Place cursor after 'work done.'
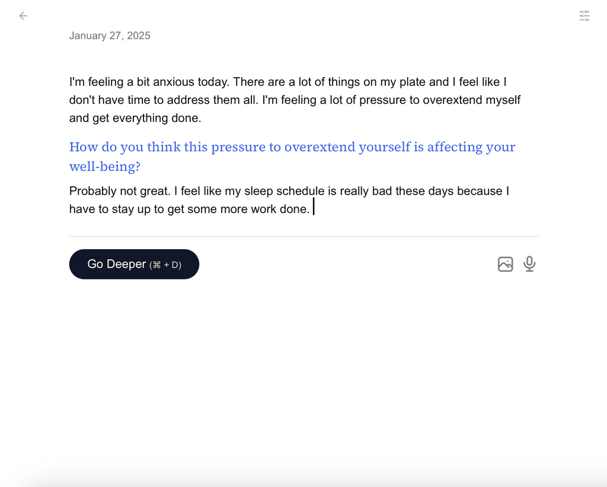 coord(314,207)
